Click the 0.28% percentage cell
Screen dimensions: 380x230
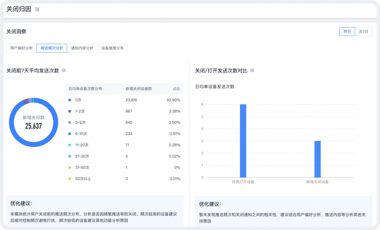(175, 145)
